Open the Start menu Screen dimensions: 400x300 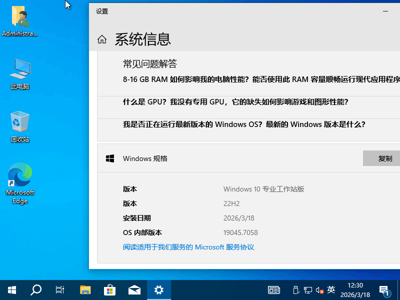click(12, 289)
